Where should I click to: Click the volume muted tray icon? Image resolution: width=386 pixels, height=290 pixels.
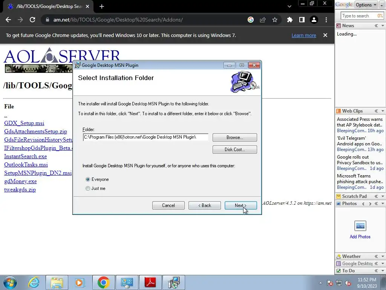pos(348,283)
